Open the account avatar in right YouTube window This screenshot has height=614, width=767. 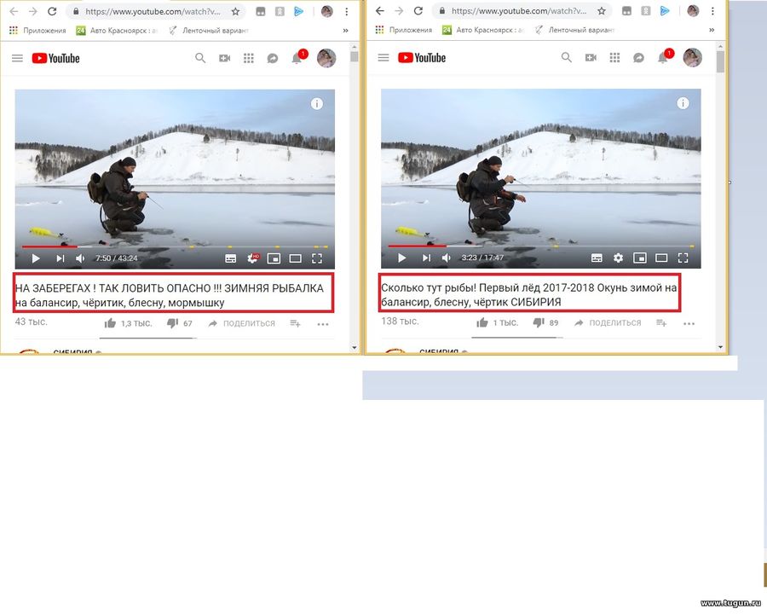(692, 58)
